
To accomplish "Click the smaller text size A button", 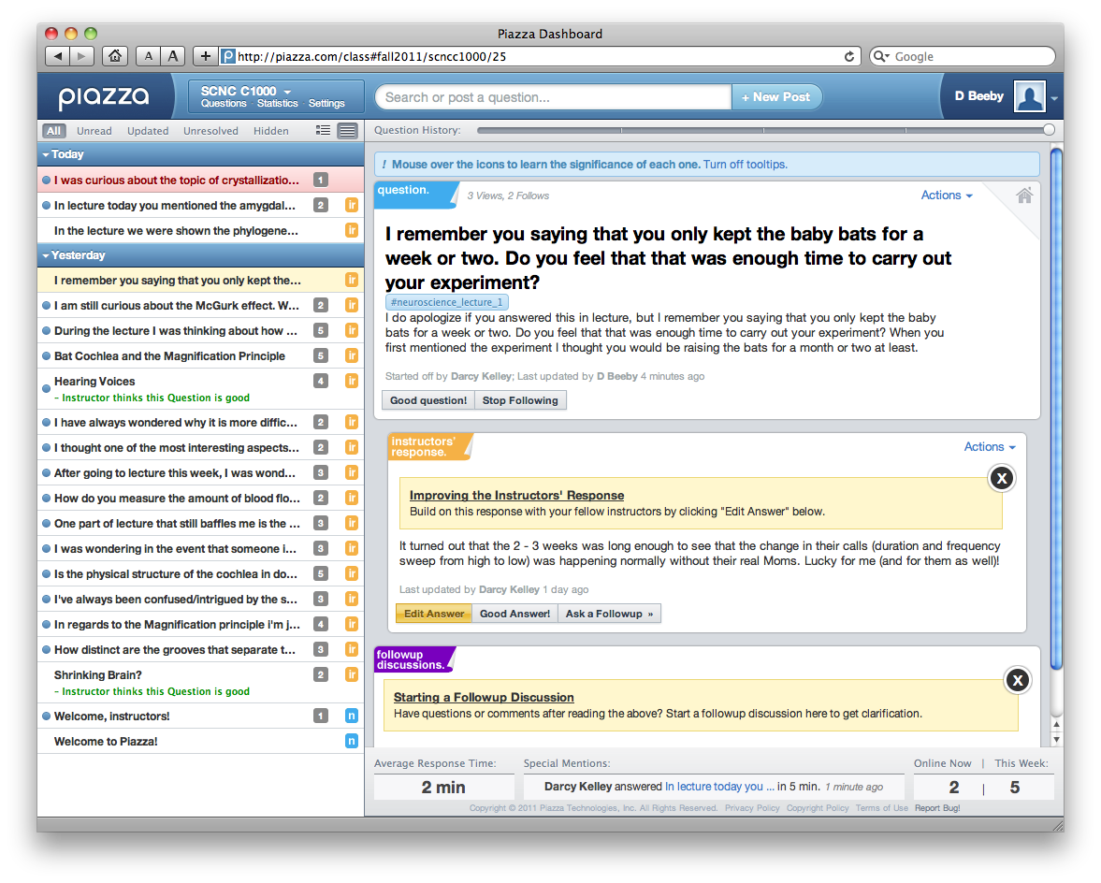I will pos(149,56).
